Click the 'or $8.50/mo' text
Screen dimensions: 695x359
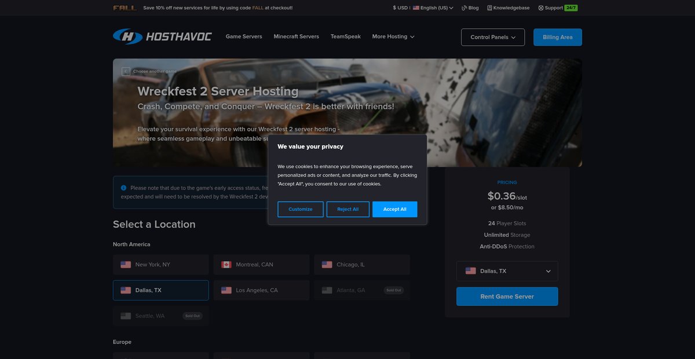(507, 207)
